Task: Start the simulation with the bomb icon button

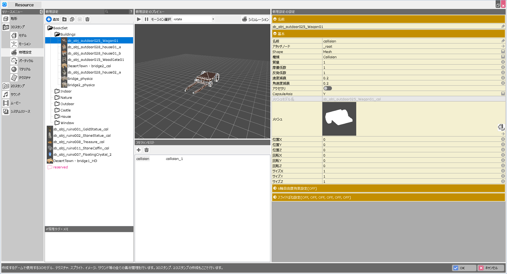Action: point(255,19)
